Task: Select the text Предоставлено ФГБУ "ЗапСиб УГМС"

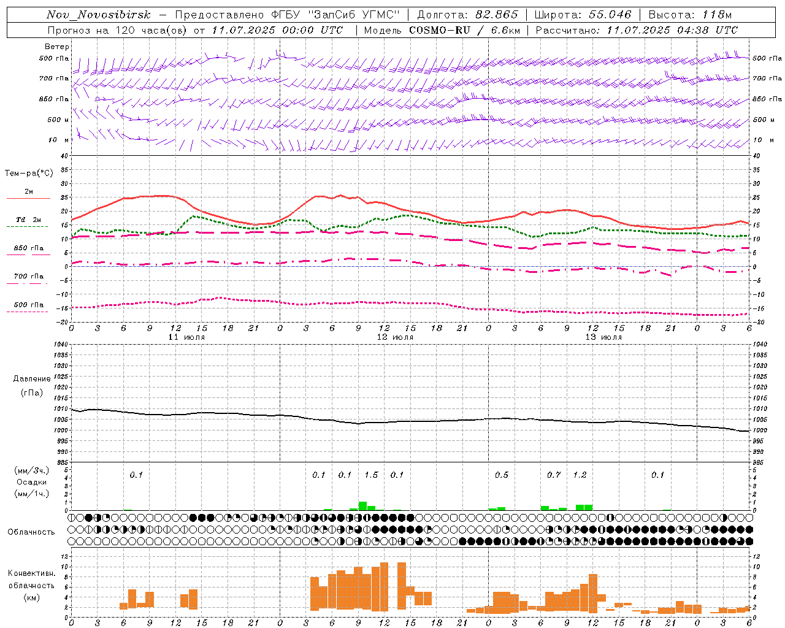Action: (x=288, y=15)
